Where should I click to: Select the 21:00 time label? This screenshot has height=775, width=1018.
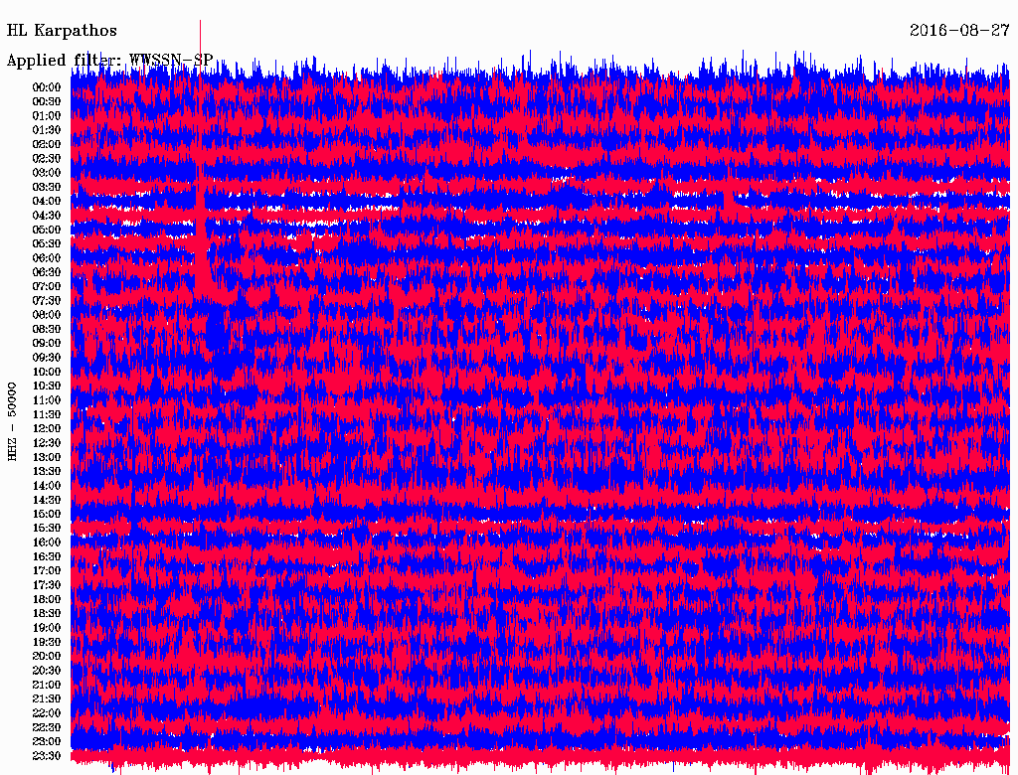point(47,685)
